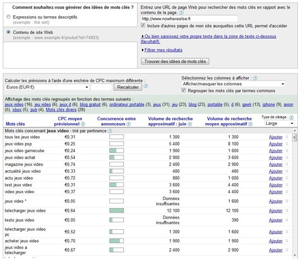Image resolution: width=301 pixels, height=259 pixels.
Task: Open help icon for juin search volume
Action: pyautogui.click(x=190, y=124)
